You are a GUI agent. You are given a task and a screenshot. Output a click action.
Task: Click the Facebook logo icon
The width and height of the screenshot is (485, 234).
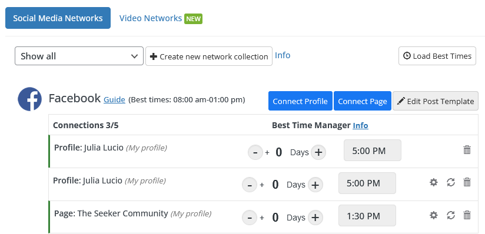(29, 99)
